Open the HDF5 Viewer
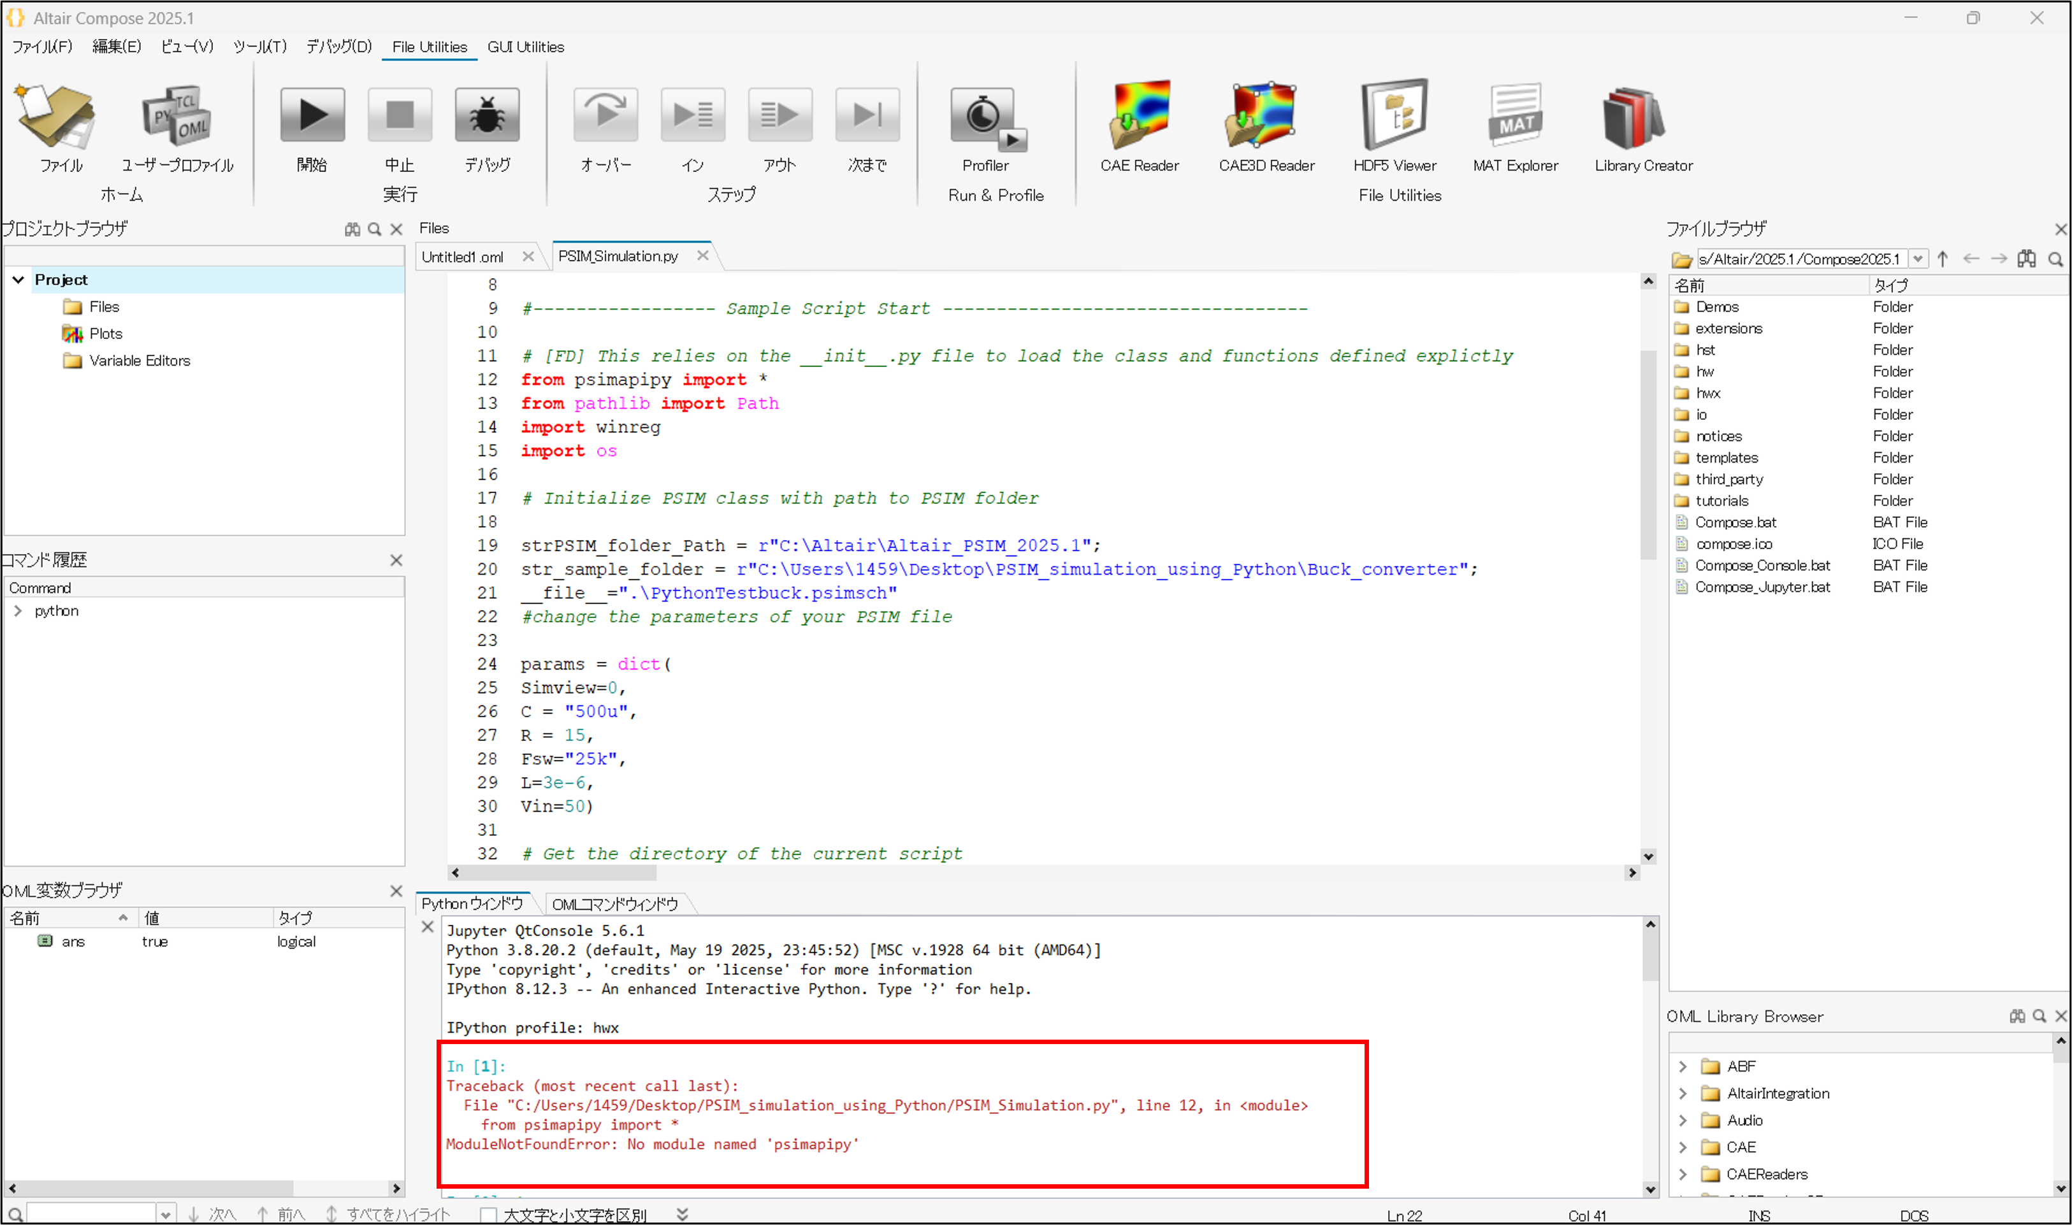 [x=1395, y=115]
